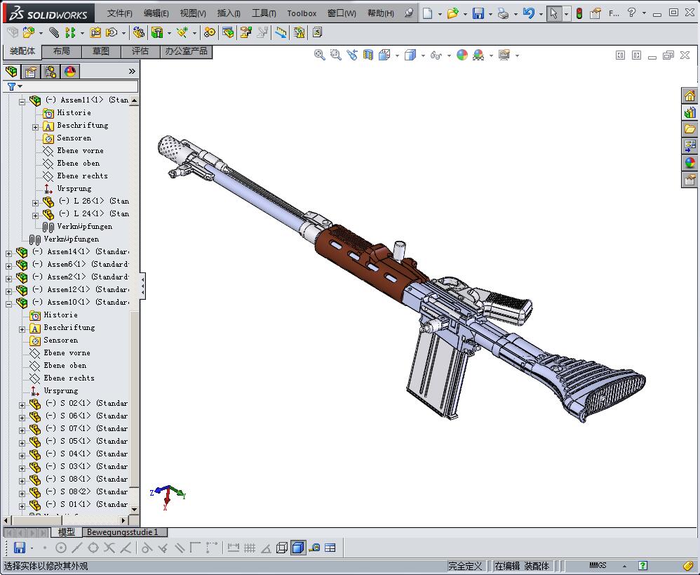The image size is (700, 575).
Task: Select Ebene vorne under Assem10
Action: coord(67,352)
